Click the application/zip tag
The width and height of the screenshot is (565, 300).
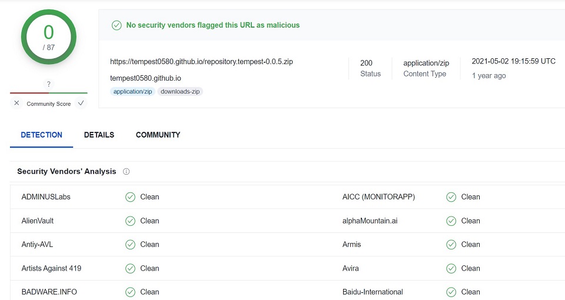tap(132, 92)
